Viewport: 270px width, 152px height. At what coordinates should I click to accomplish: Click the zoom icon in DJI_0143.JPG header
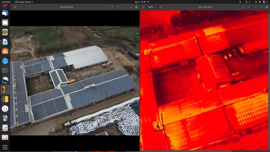(15, 7)
